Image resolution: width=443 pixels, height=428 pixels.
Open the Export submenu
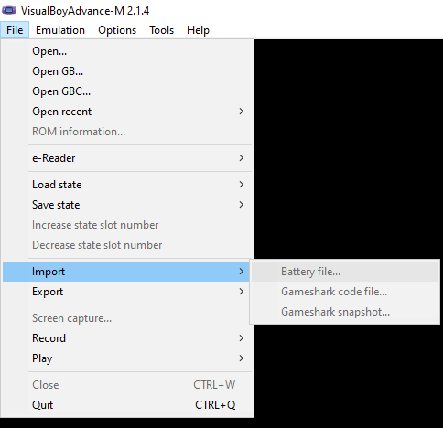127,292
